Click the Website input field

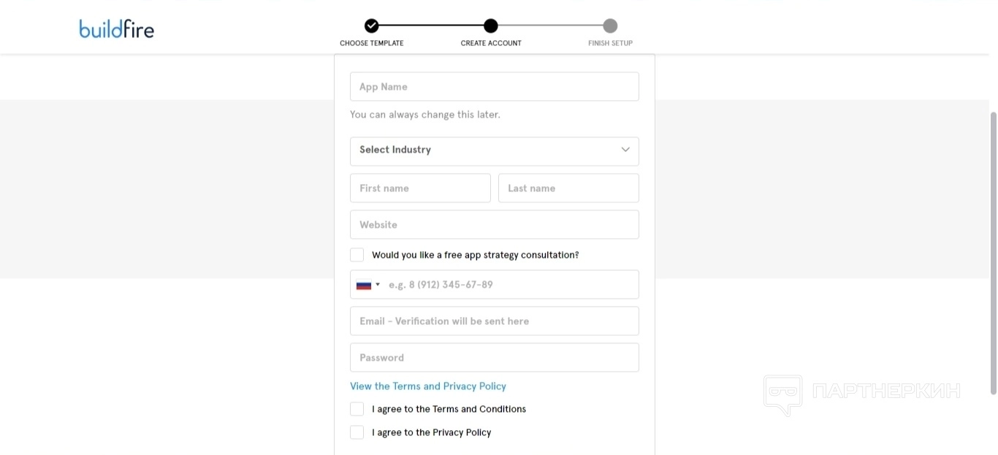click(x=494, y=225)
